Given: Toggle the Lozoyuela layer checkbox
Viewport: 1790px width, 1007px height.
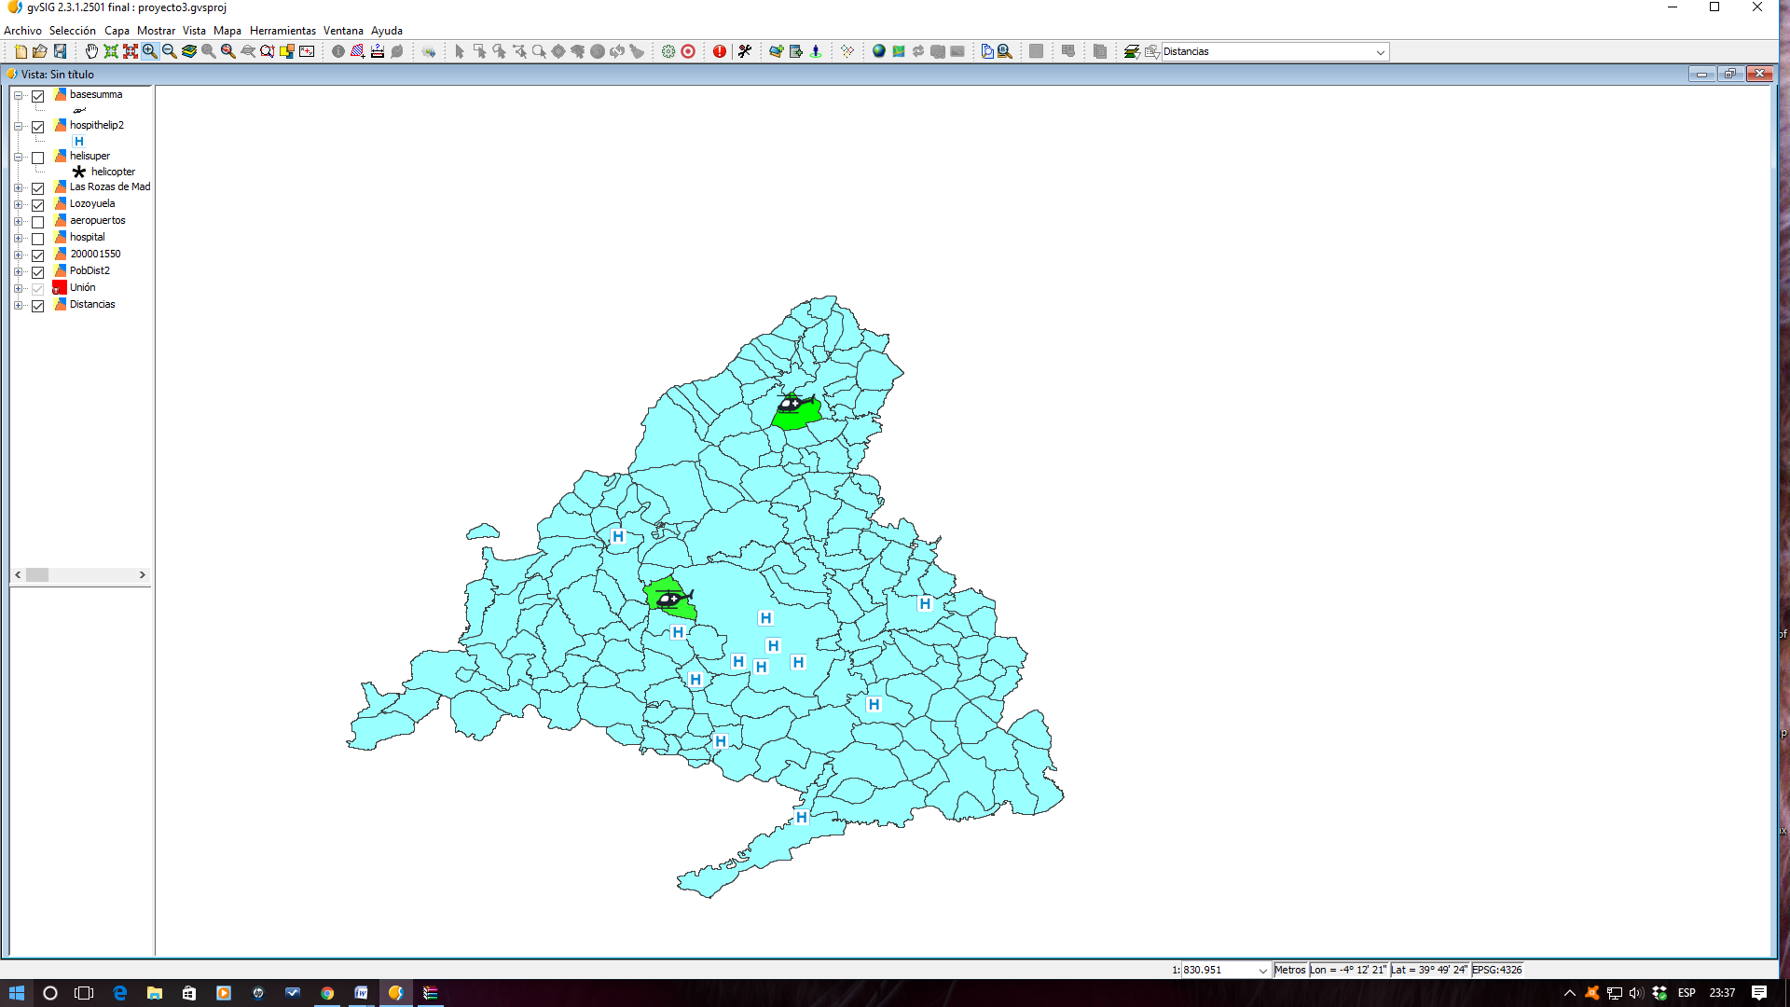Looking at the screenshot, I should (x=38, y=204).
